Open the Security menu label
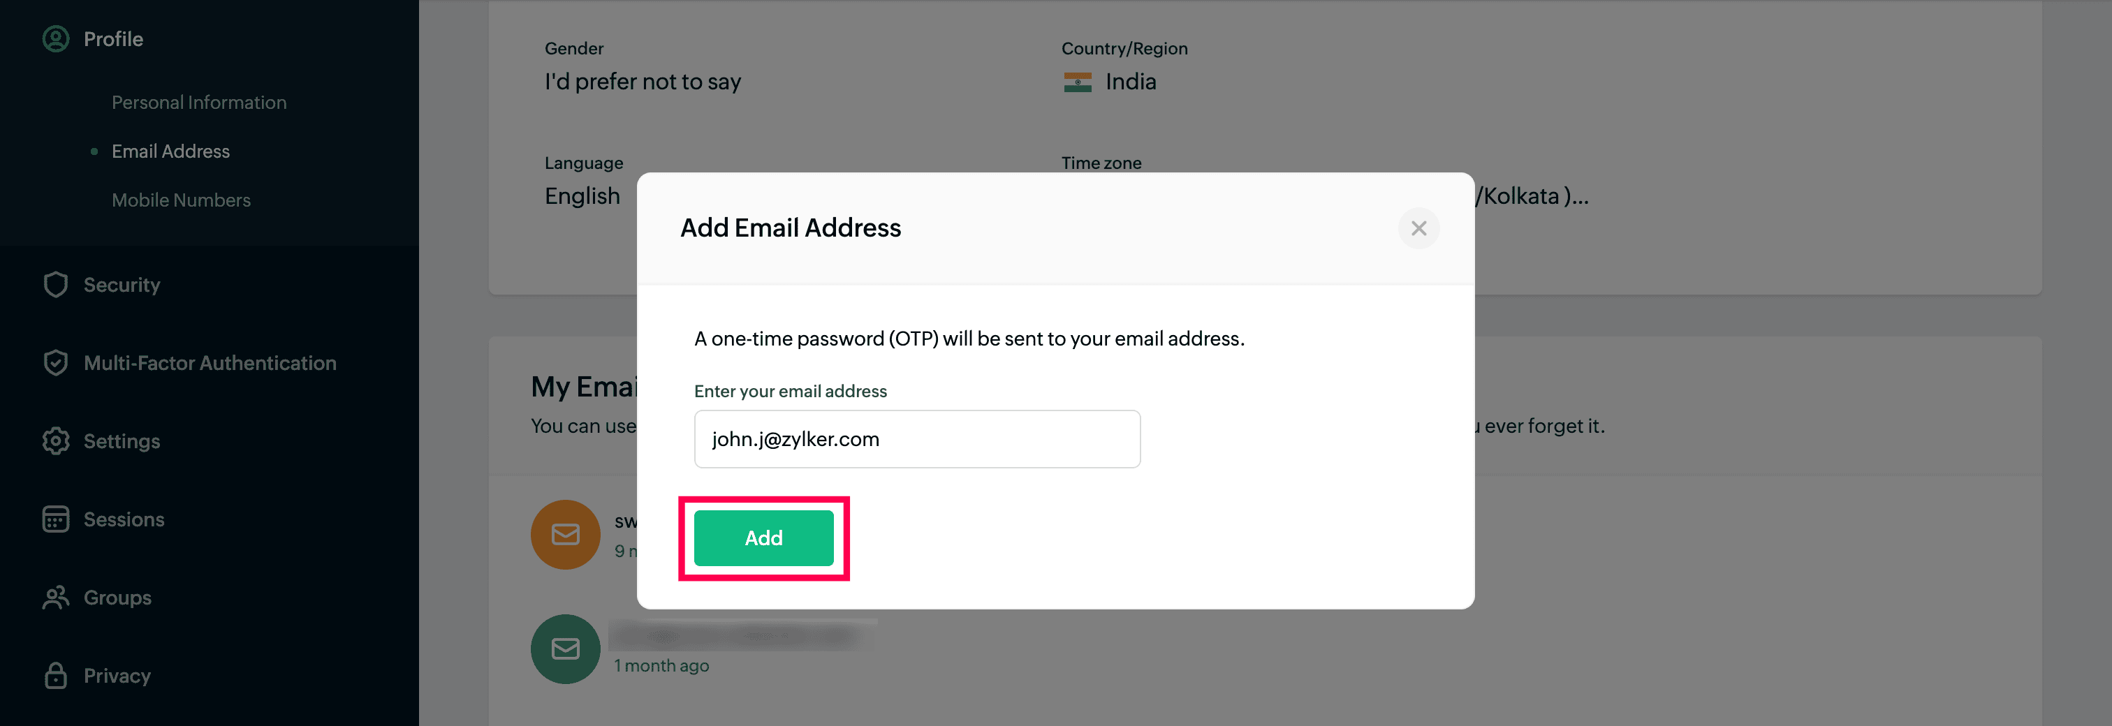This screenshot has height=726, width=2112. click(122, 285)
